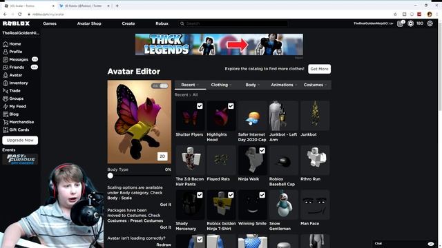Image resolution: width=442 pixels, height=248 pixels.
Task: Open the Blog sidebar icon
Action: pos(6,114)
